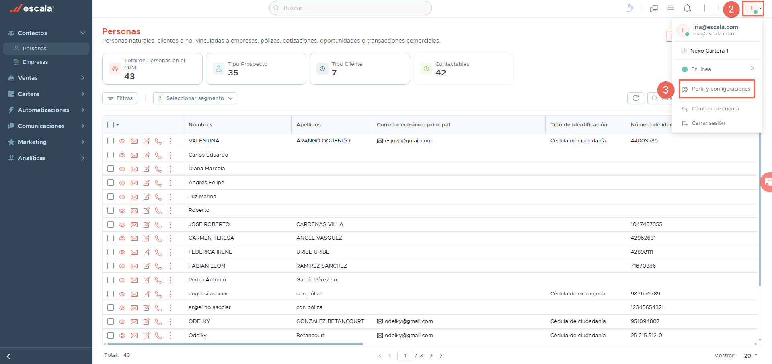Expand the Ventas sidebar section
Screen dimensions: 772x364
coord(46,78)
